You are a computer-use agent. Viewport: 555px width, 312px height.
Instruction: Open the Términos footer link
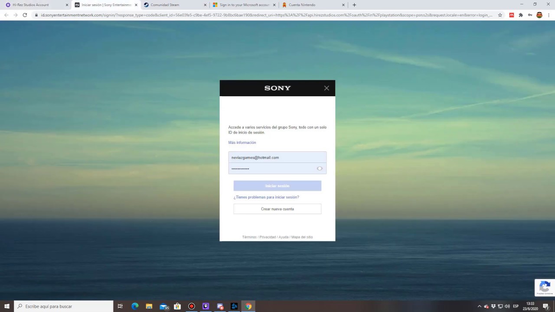click(x=249, y=237)
